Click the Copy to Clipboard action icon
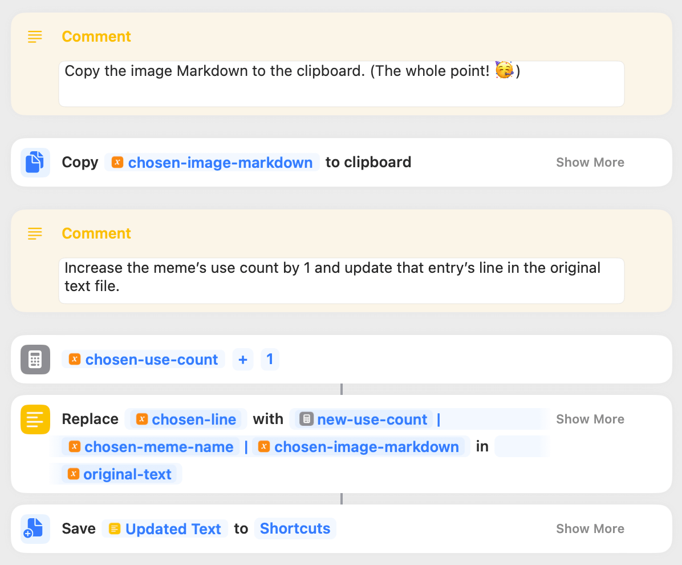682x565 pixels. [x=35, y=162]
